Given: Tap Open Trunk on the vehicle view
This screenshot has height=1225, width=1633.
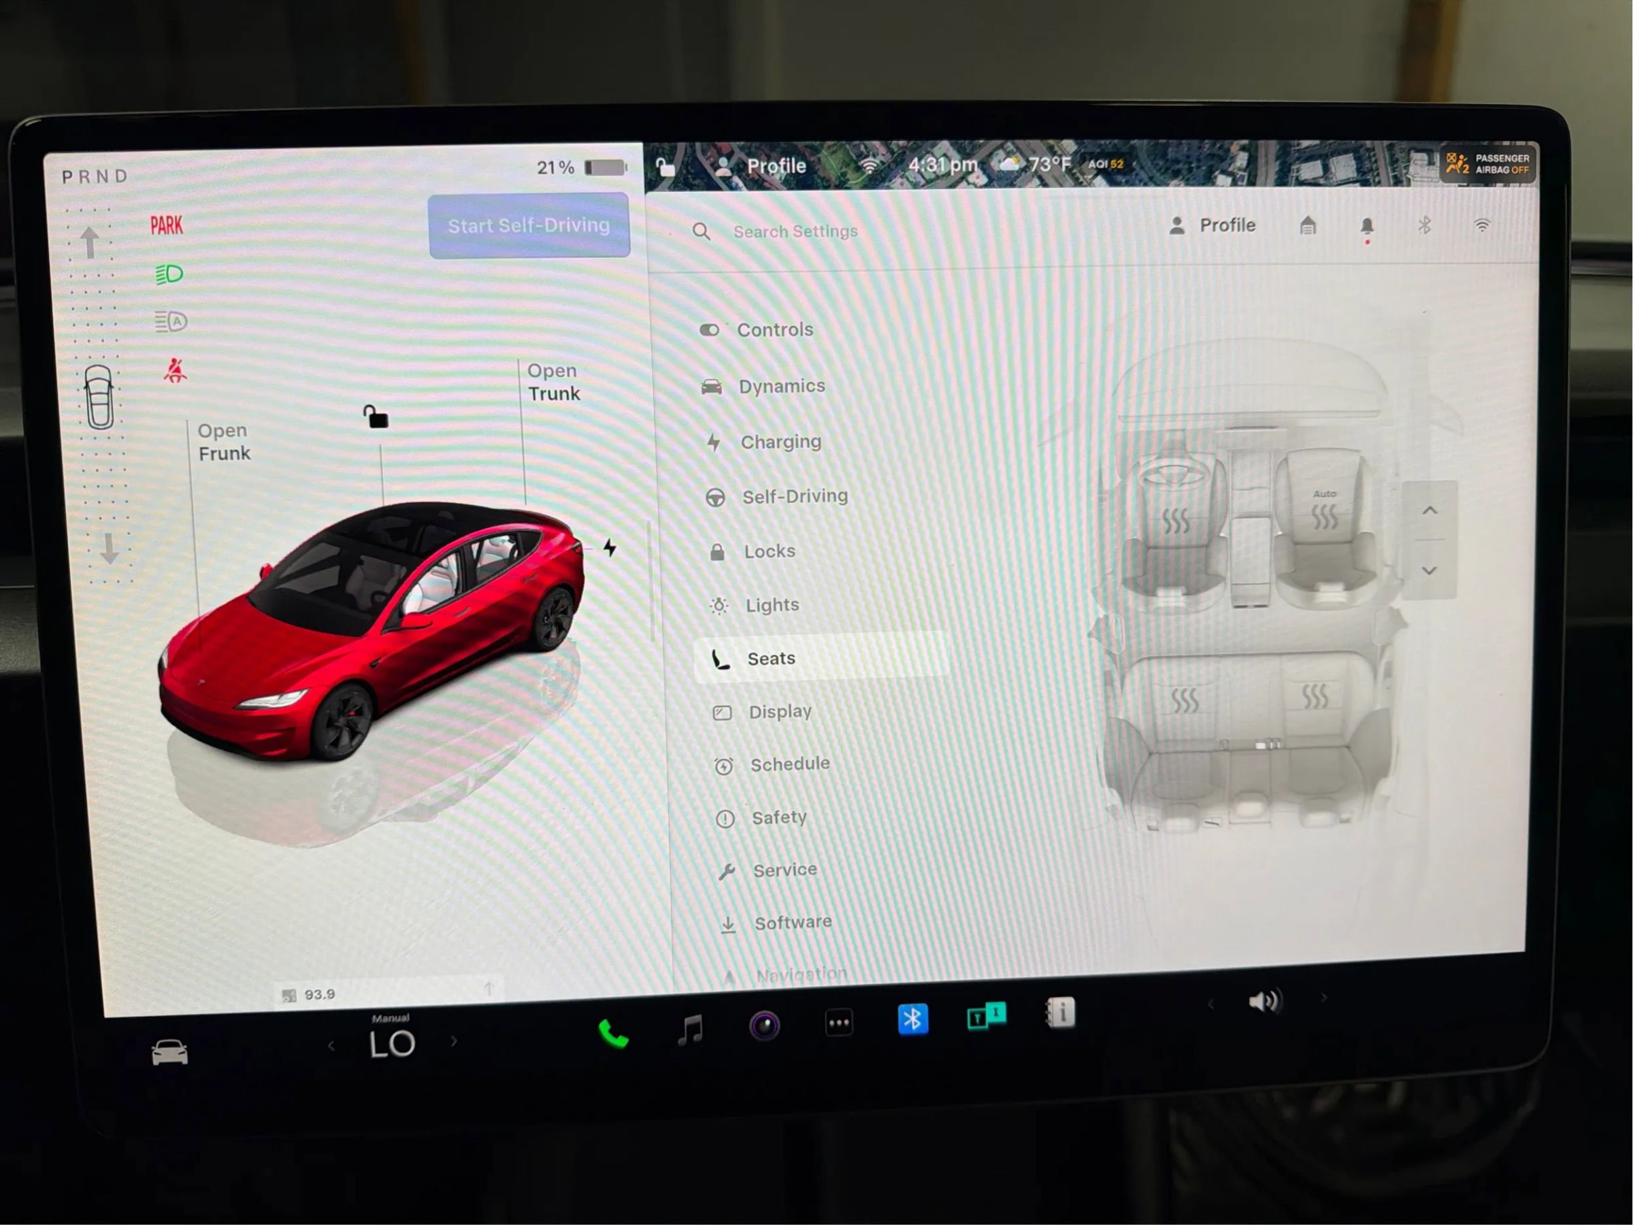Looking at the screenshot, I should (x=552, y=382).
